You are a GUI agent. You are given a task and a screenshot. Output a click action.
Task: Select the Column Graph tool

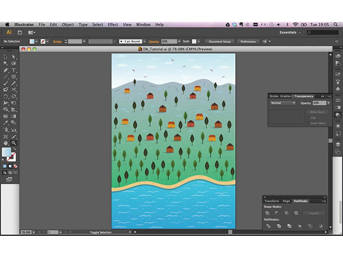pos(14,130)
